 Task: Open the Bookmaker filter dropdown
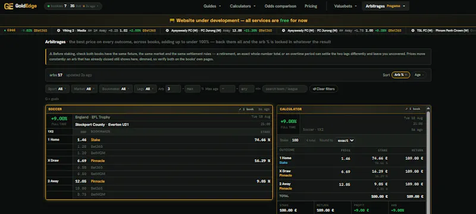[115, 89]
